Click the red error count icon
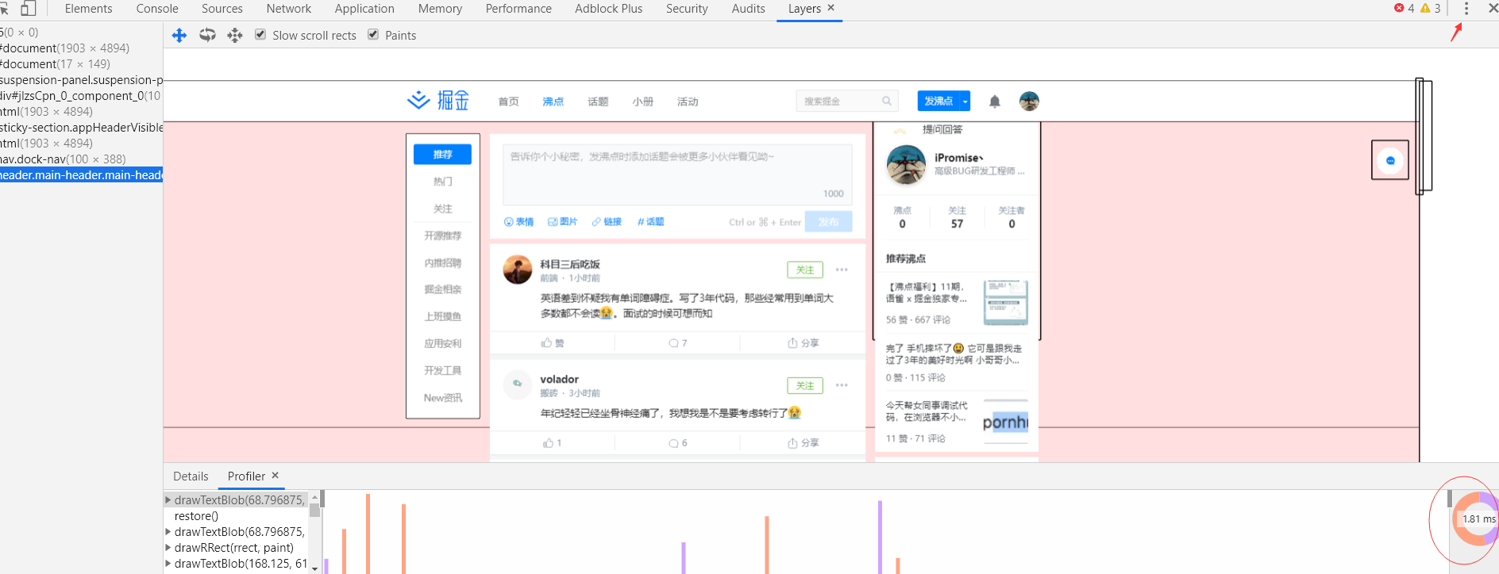 point(1399,8)
